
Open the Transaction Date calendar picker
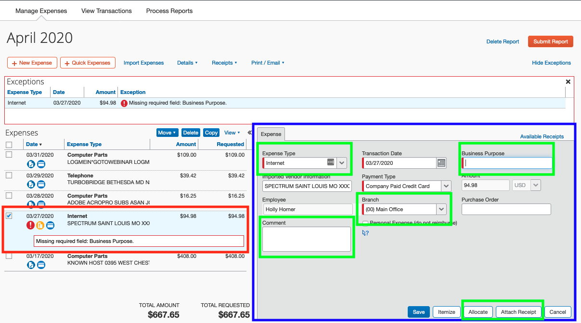(441, 163)
